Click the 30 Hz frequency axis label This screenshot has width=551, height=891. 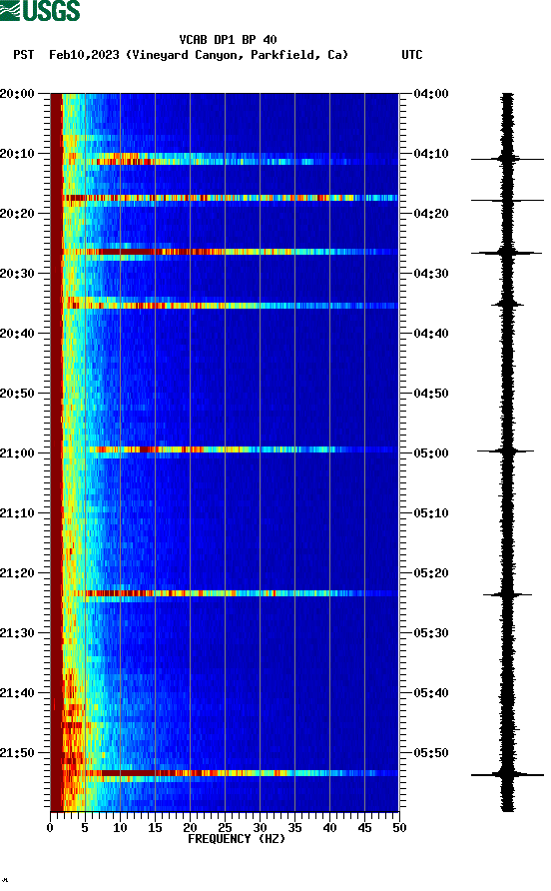(x=260, y=828)
